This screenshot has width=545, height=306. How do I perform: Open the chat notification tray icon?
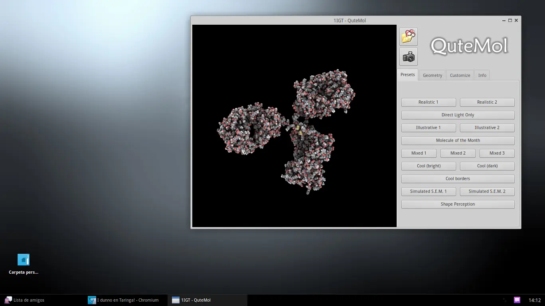pyautogui.click(x=517, y=300)
